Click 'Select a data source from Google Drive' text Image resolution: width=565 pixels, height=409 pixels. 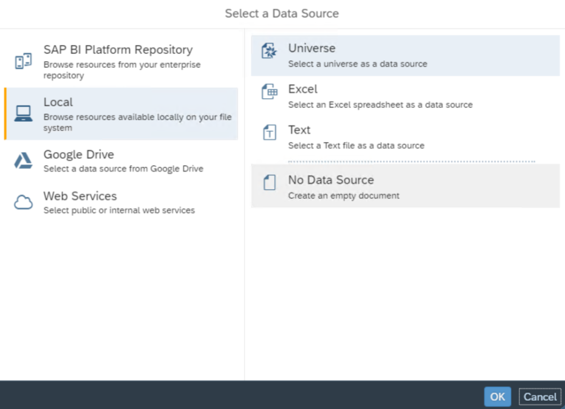pos(123,169)
